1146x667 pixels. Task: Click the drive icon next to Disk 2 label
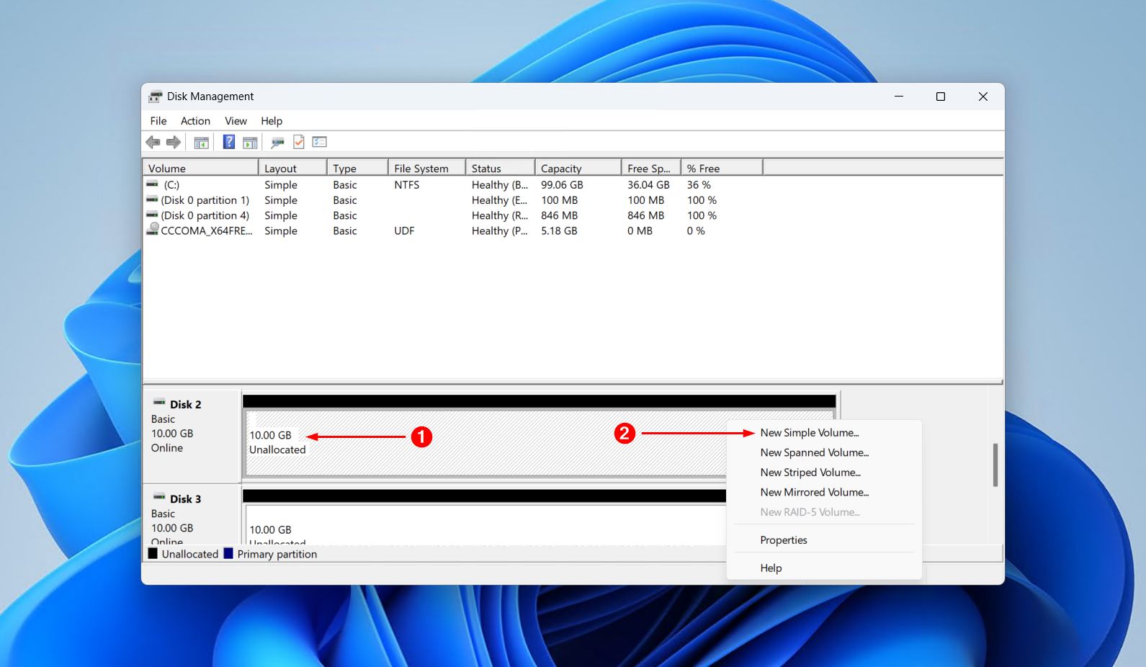[x=159, y=403]
